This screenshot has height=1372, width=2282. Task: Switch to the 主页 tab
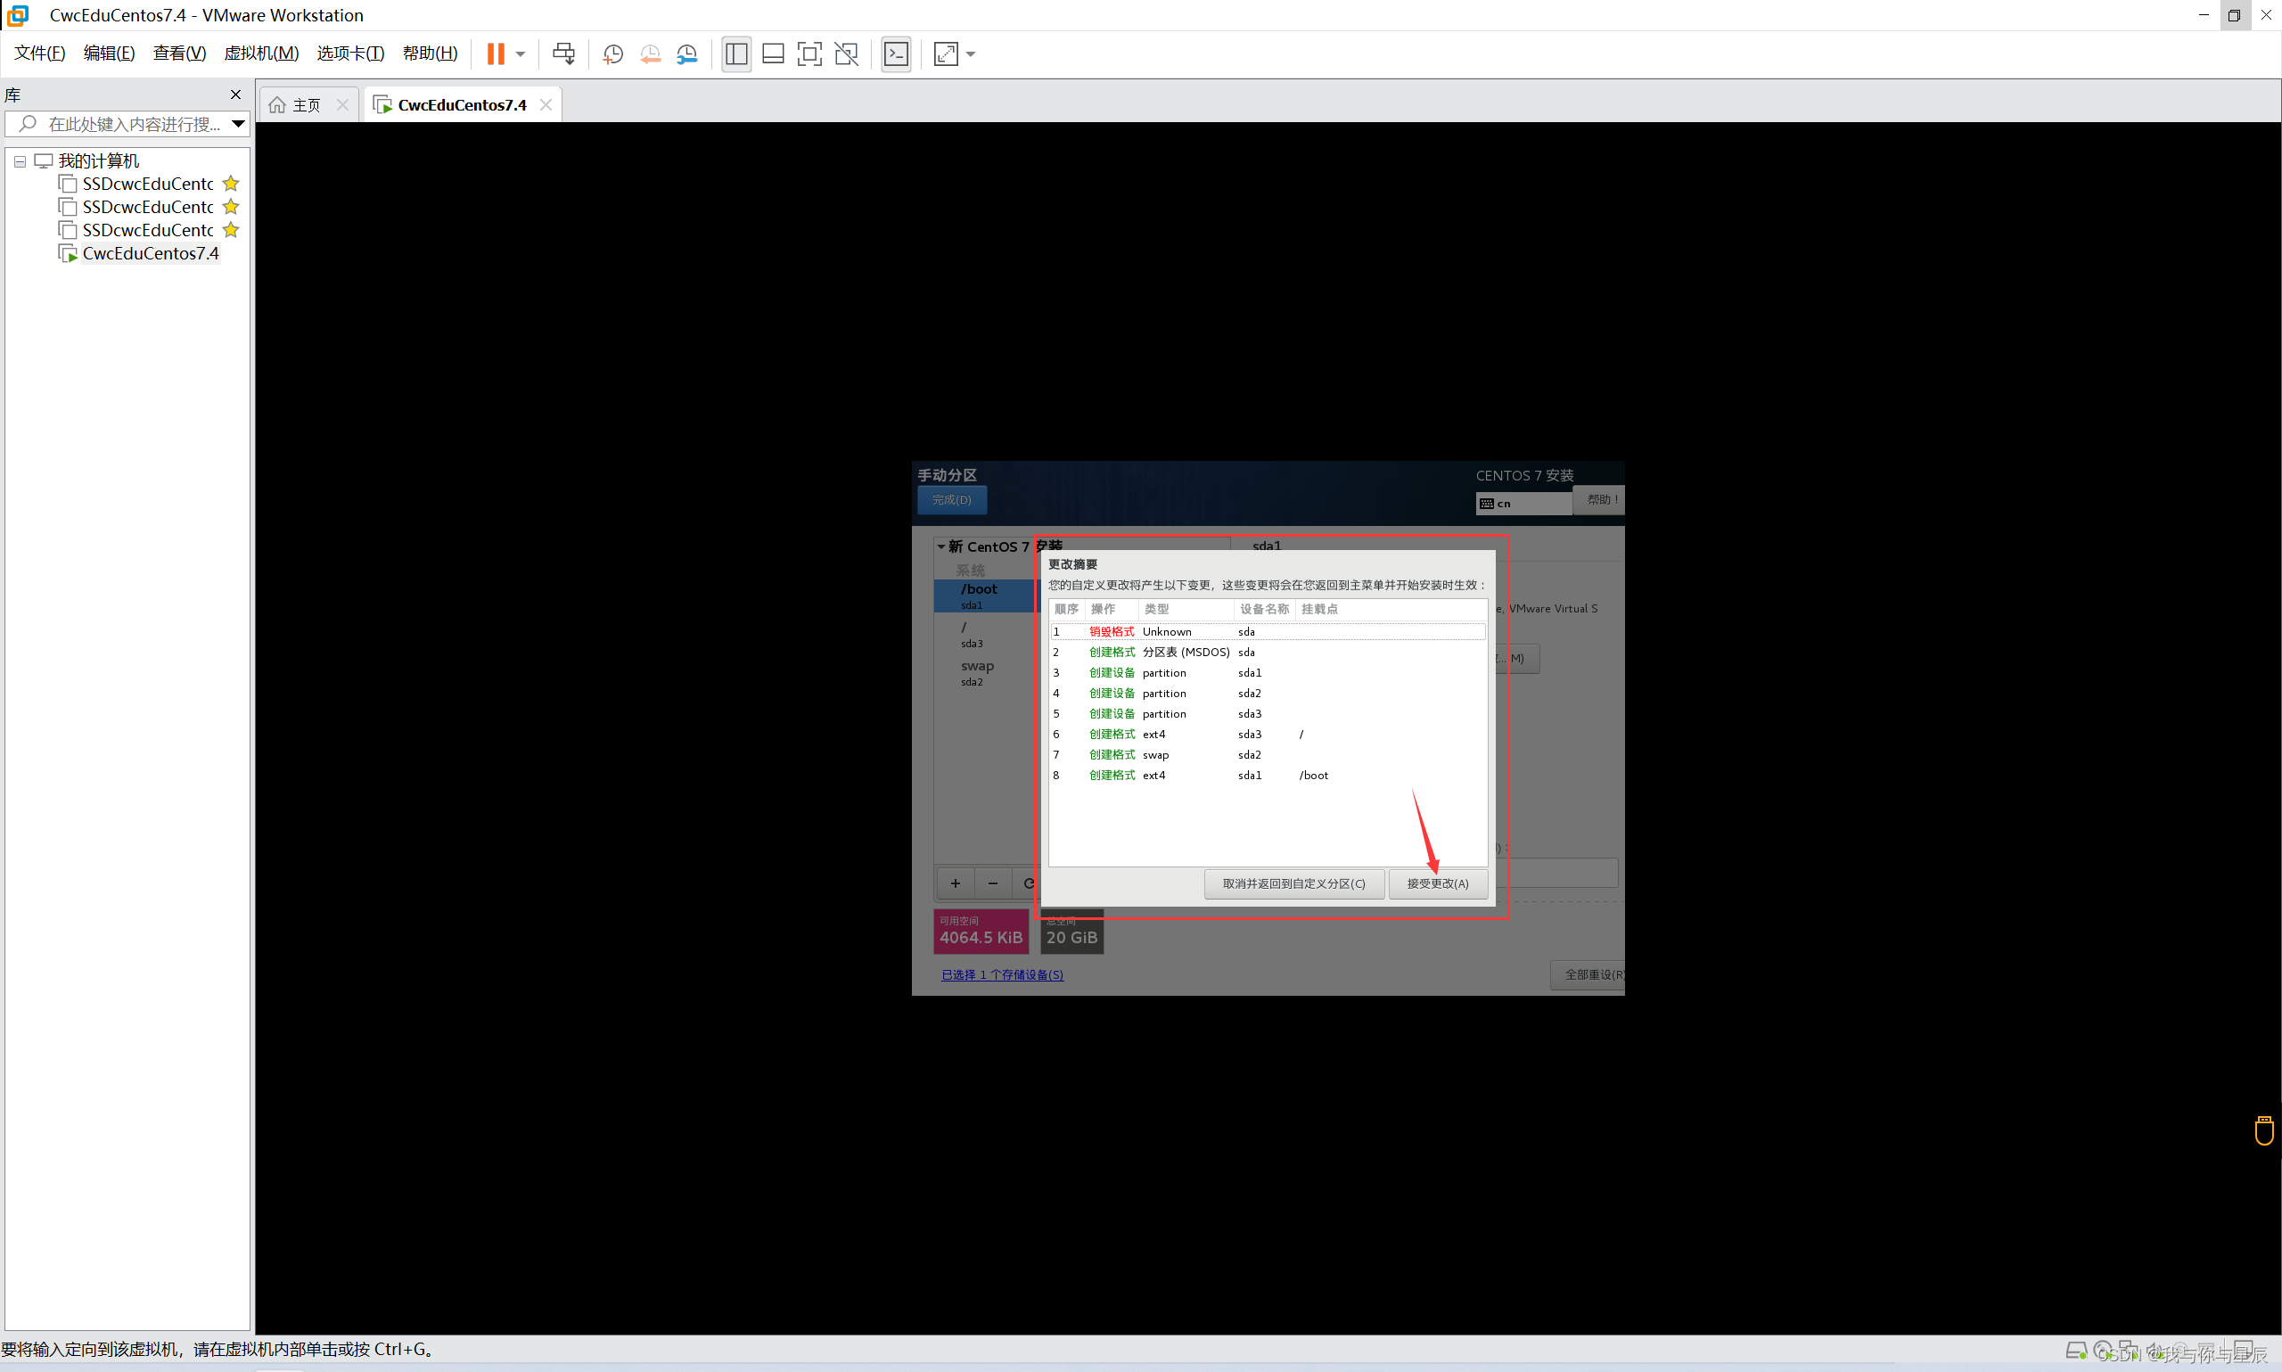296,105
